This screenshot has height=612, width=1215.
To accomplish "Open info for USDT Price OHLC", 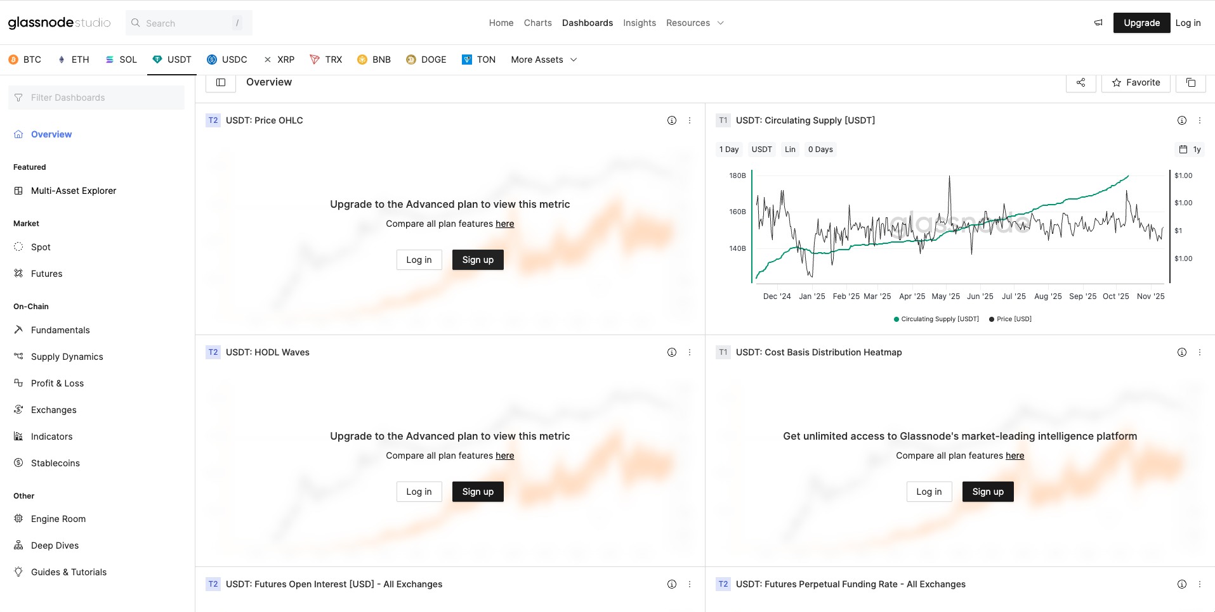I will (671, 120).
